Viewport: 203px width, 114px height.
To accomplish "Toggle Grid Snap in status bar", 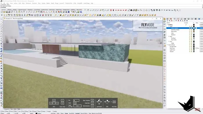I will point(53,113).
